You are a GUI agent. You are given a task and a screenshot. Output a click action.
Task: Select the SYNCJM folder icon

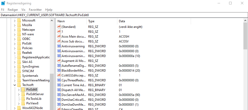click(19, 71)
